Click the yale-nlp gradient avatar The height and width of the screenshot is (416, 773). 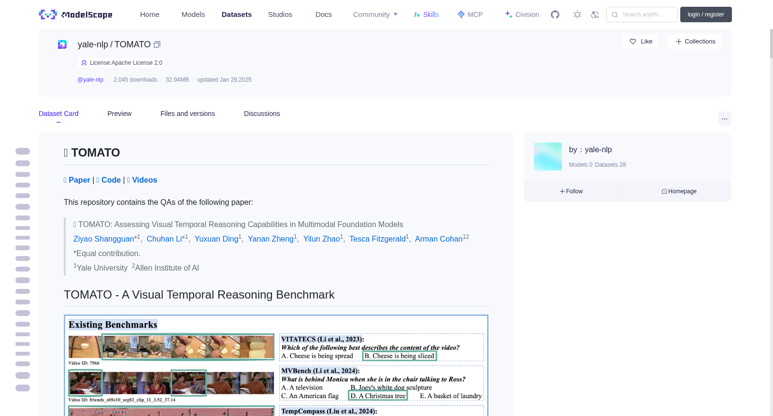pyautogui.click(x=548, y=157)
